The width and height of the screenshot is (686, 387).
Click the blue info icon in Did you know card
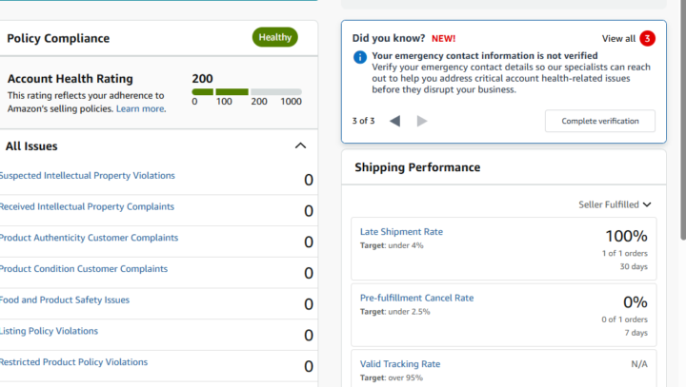[x=359, y=57]
